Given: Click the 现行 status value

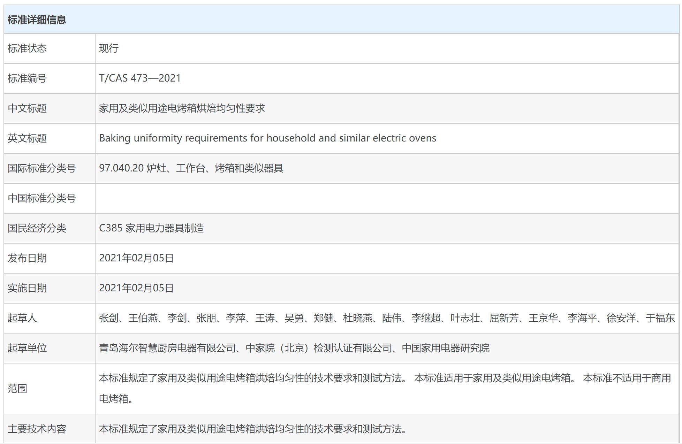Looking at the screenshot, I should click(x=109, y=48).
